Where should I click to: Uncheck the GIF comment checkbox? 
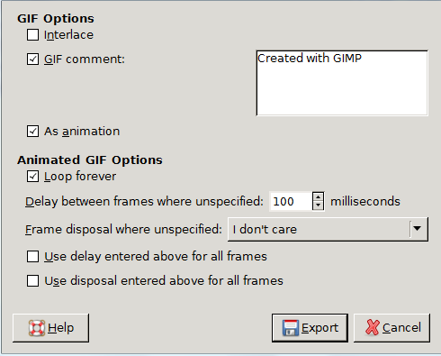(32, 59)
